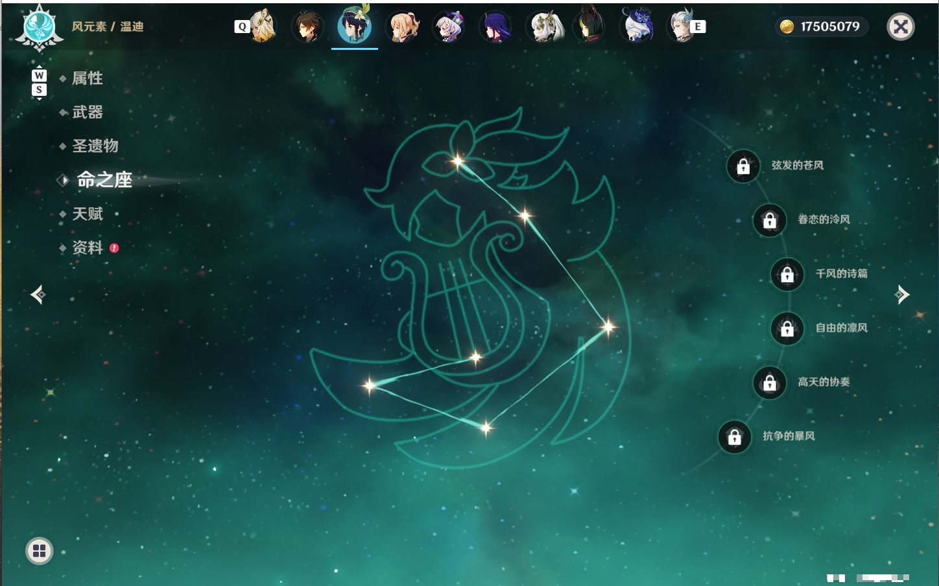Select the 自由的凛风 constellation name
This screenshot has width=939, height=586.
point(841,328)
